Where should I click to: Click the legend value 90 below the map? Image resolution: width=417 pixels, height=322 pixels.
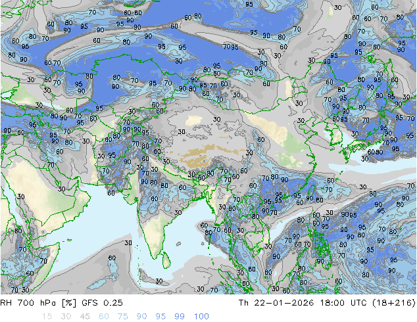(141, 316)
